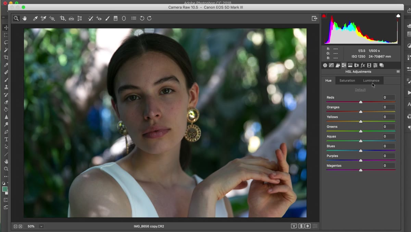The image size is (411, 232).
Task: Select the Adjustment Brush tool
Action: (107, 18)
